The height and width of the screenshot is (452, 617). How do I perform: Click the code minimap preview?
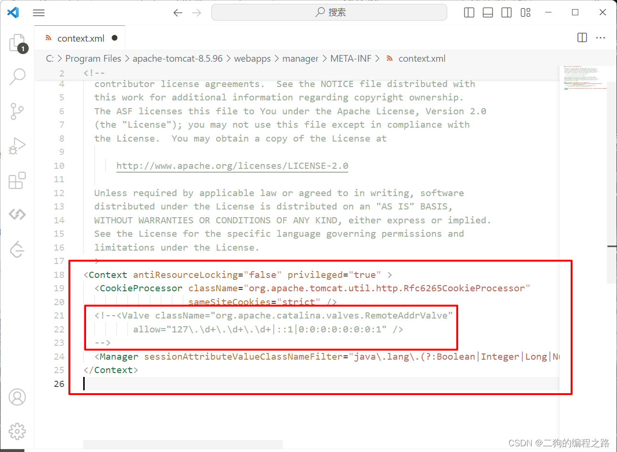585,77
